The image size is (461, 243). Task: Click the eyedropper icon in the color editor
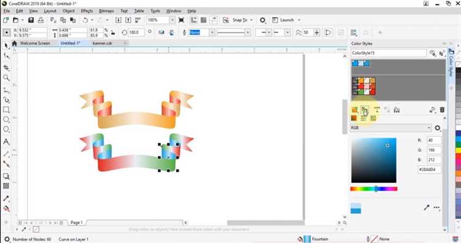pyautogui.click(x=427, y=207)
